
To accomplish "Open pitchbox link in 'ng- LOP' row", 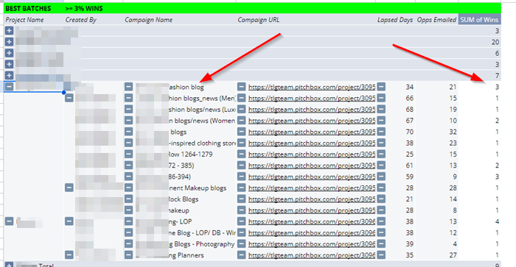I will pyautogui.click(x=312, y=221).
